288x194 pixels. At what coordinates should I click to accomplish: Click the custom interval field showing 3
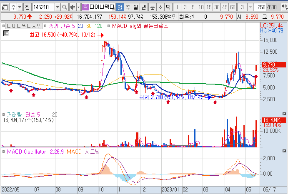(242, 7)
